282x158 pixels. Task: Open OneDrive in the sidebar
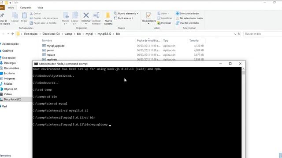point(7,51)
